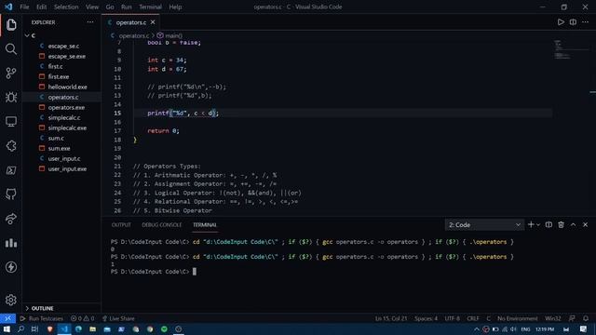Open the Go menu

110,7
